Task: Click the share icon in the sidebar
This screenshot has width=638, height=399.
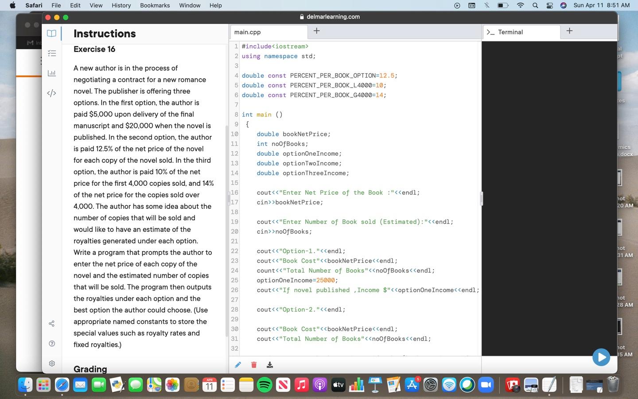Action: click(x=52, y=324)
